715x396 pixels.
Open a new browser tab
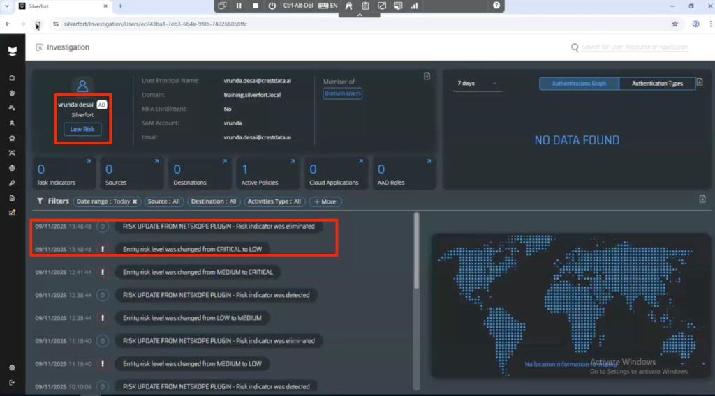[x=120, y=6]
